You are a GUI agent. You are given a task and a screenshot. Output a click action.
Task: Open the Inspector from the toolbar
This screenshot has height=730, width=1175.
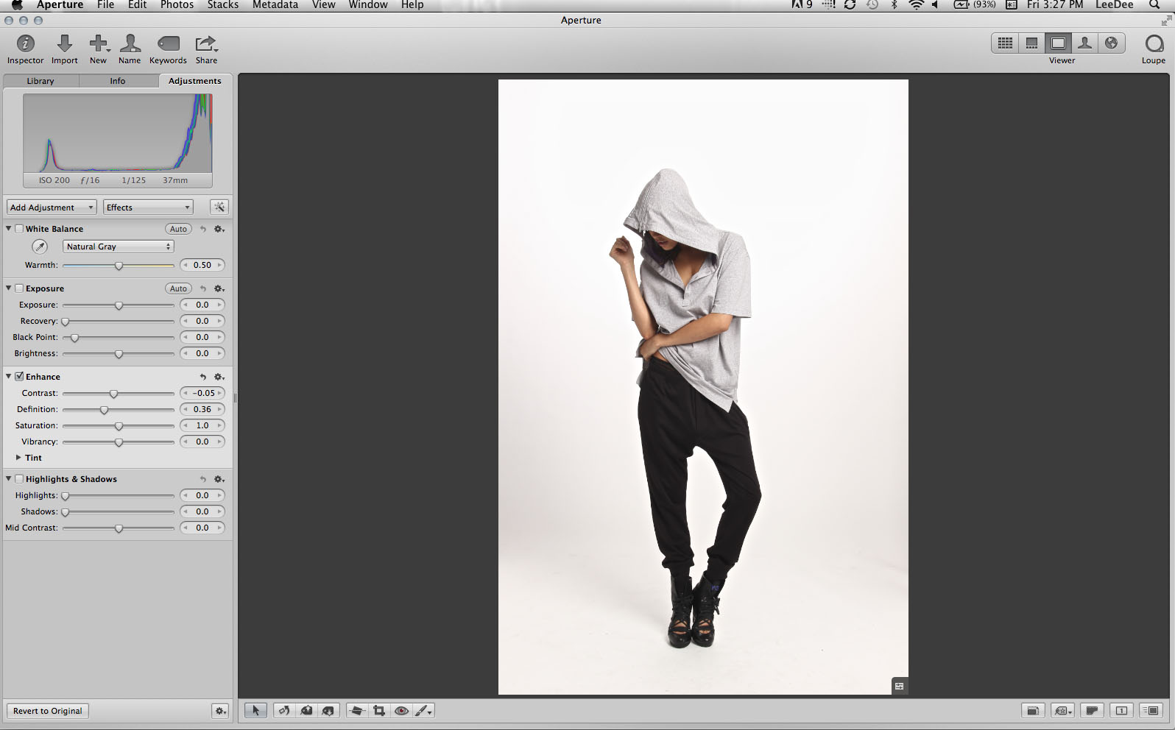coord(26,44)
